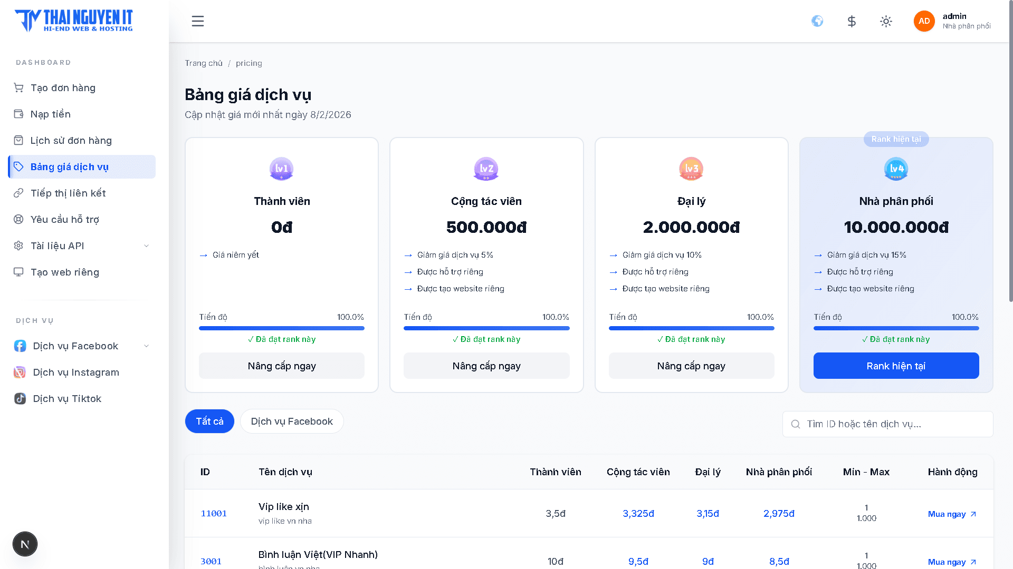Click the 10.000.000đ price text
Screen dimensions: 1013x569
coord(896,227)
